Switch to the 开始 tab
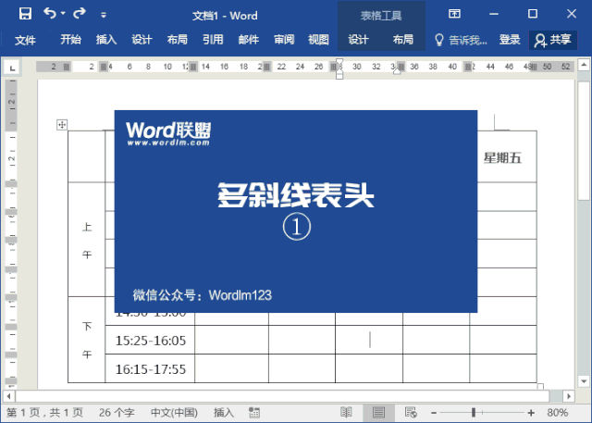The height and width of the screenshot is (423, 592). [70, 40]
